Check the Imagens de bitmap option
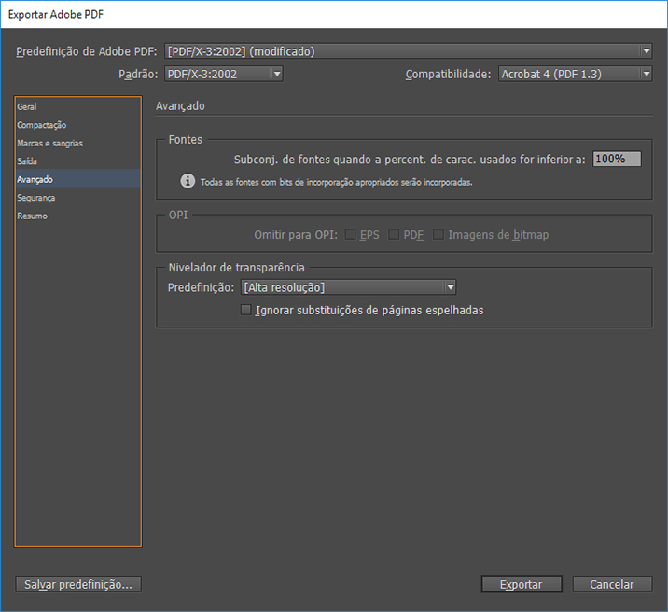This screenshot has width=668, height=612. pyautogui.click(x=438, y=235)
